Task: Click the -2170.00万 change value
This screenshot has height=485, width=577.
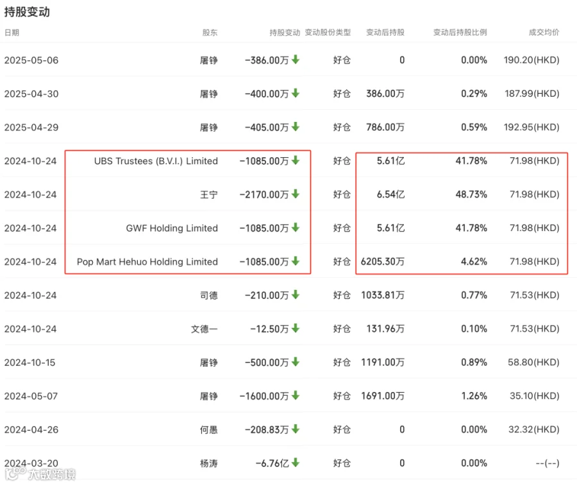Action: pyautogui.click(x=264, y=194)
